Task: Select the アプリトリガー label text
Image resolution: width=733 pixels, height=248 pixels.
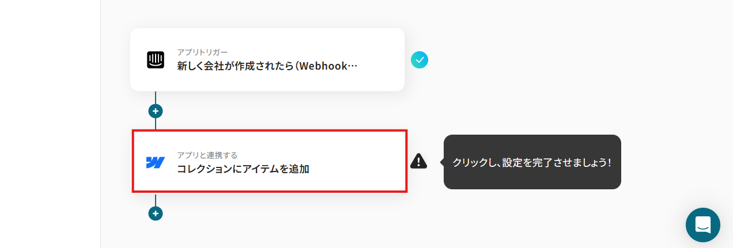Action: pyautogui.click(x=202, y=52)
